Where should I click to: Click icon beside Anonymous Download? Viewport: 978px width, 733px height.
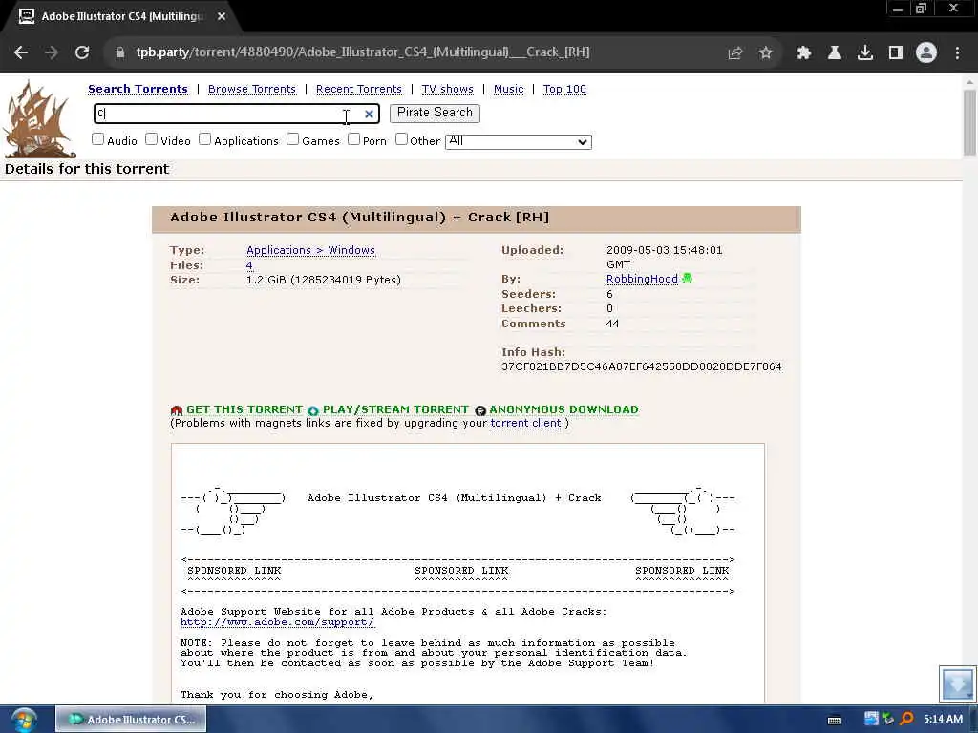(x=480, y=410)
